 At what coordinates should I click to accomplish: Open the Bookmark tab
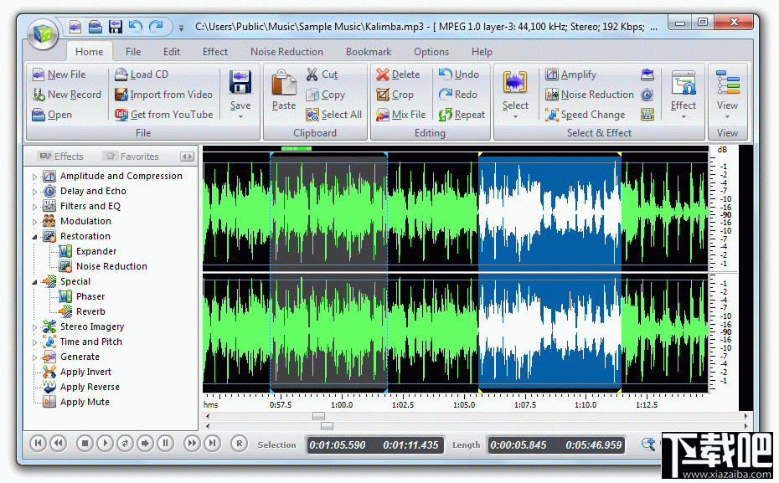coord(369,52)
